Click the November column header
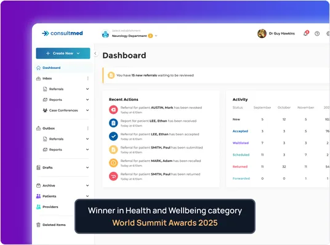The image size is (330, 245). click(305, 108)
